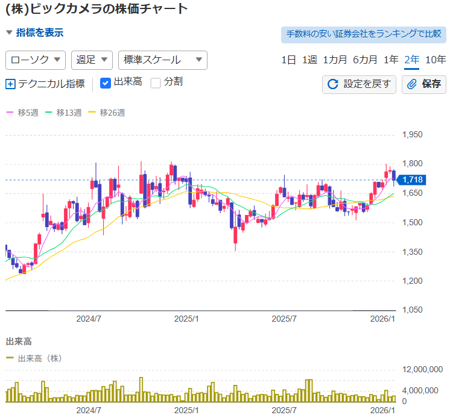Click the 1,718 current price label

pos(413,179)
